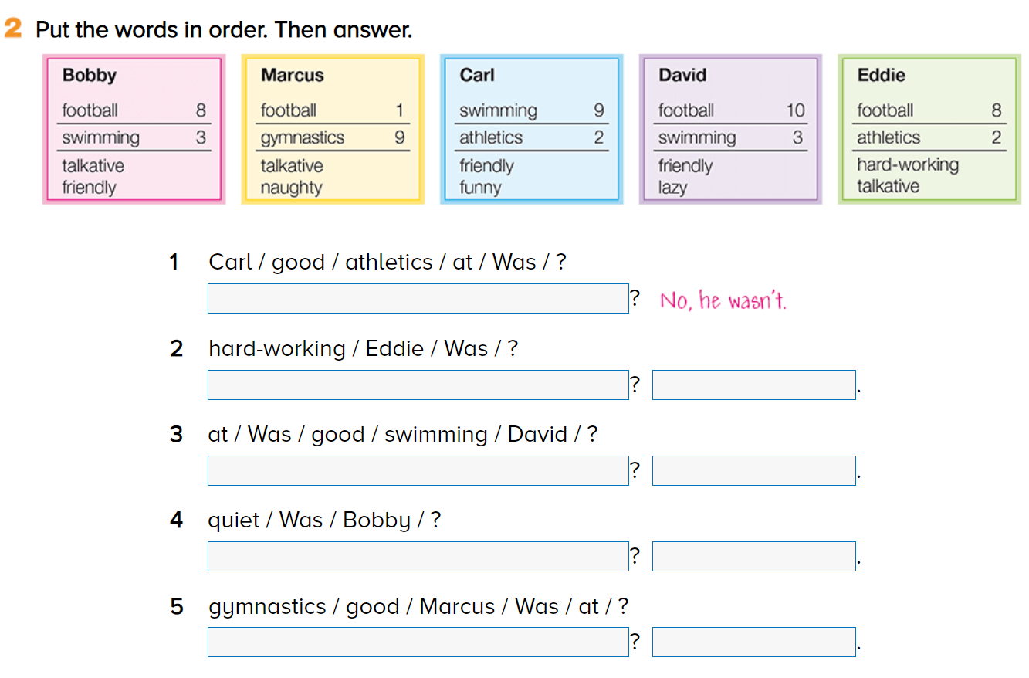1029x678 pixels.
Task: Select the yellow Marcus info card
Action: [333, 129]
